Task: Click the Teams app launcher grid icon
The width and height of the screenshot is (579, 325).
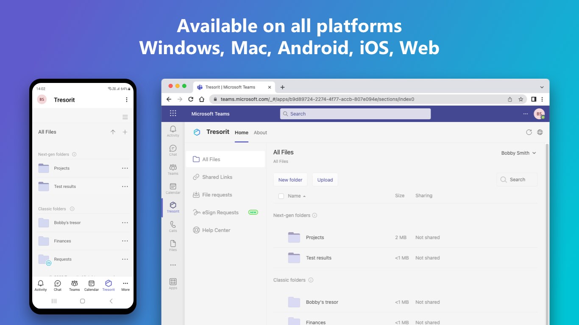Action: tap(173, 113)
